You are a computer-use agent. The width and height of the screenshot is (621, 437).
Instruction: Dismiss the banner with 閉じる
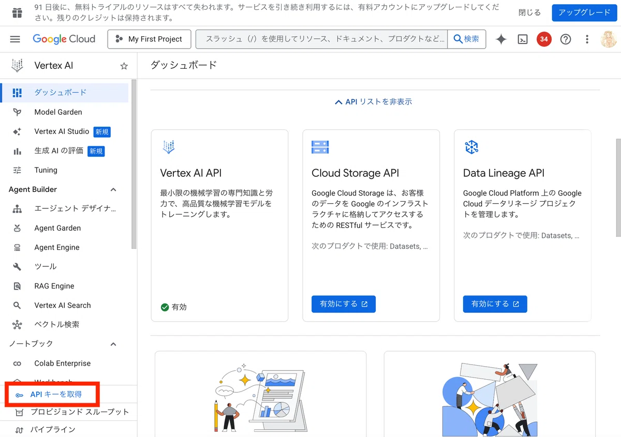(x=529, y=13)
